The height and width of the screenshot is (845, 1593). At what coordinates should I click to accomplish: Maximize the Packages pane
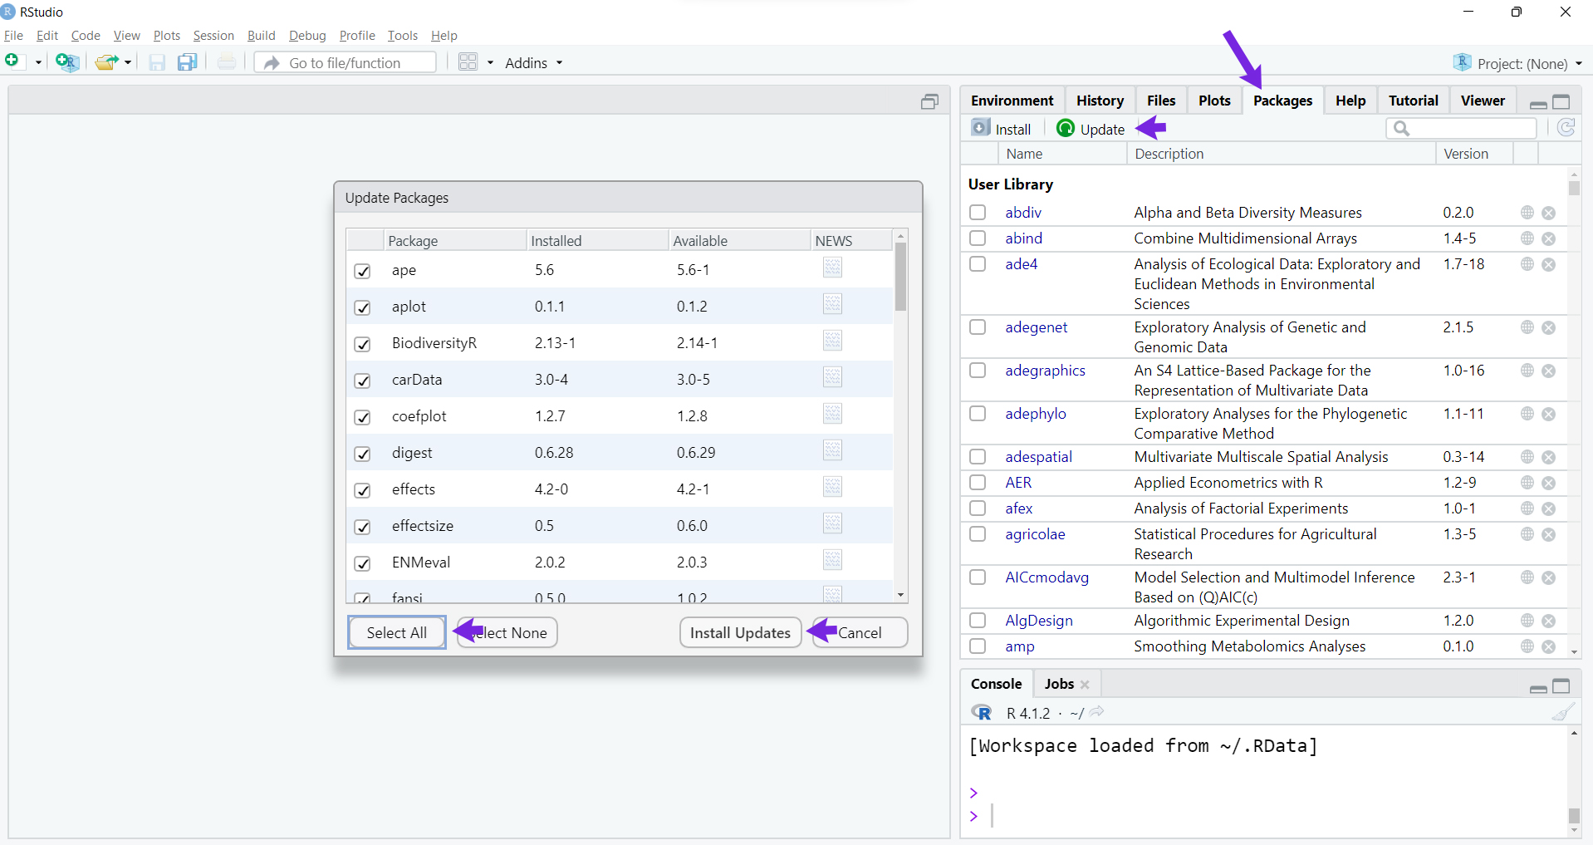1561,102
